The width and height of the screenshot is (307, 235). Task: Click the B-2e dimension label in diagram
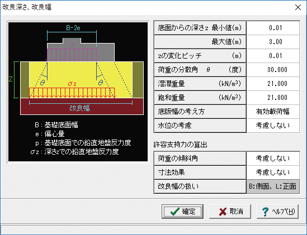[x=73, y=28]
